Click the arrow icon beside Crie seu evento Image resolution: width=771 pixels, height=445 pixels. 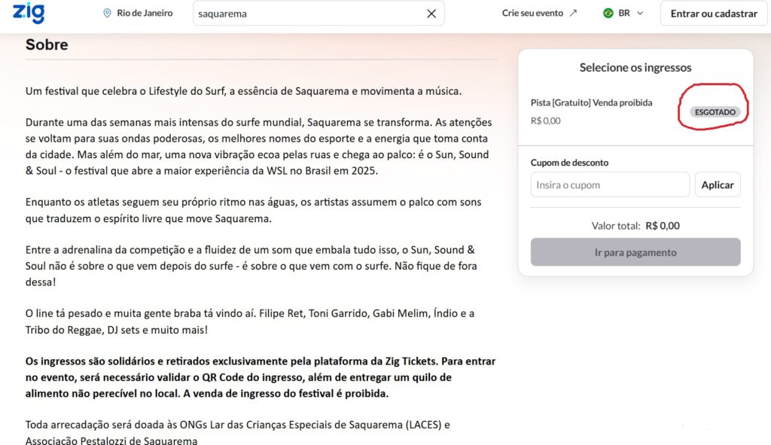573,14
